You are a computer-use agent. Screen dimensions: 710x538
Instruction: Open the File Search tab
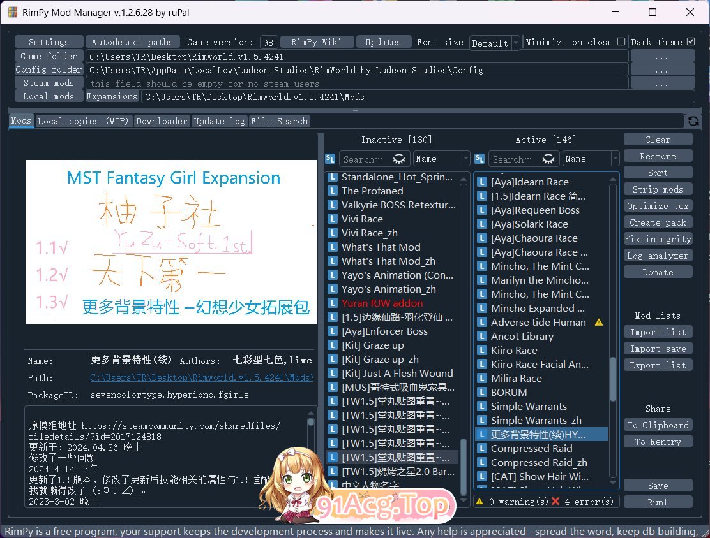pos(279,121)
